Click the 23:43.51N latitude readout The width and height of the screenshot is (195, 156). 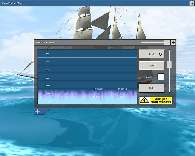(x=122, y=89)
